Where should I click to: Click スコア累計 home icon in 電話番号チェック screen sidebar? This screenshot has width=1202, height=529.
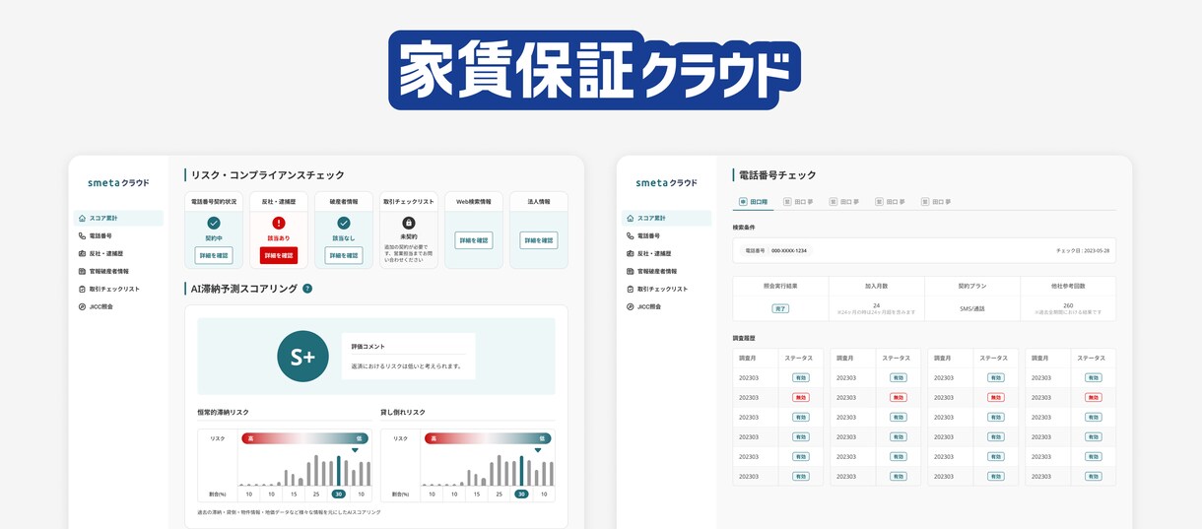pos(631,219)
